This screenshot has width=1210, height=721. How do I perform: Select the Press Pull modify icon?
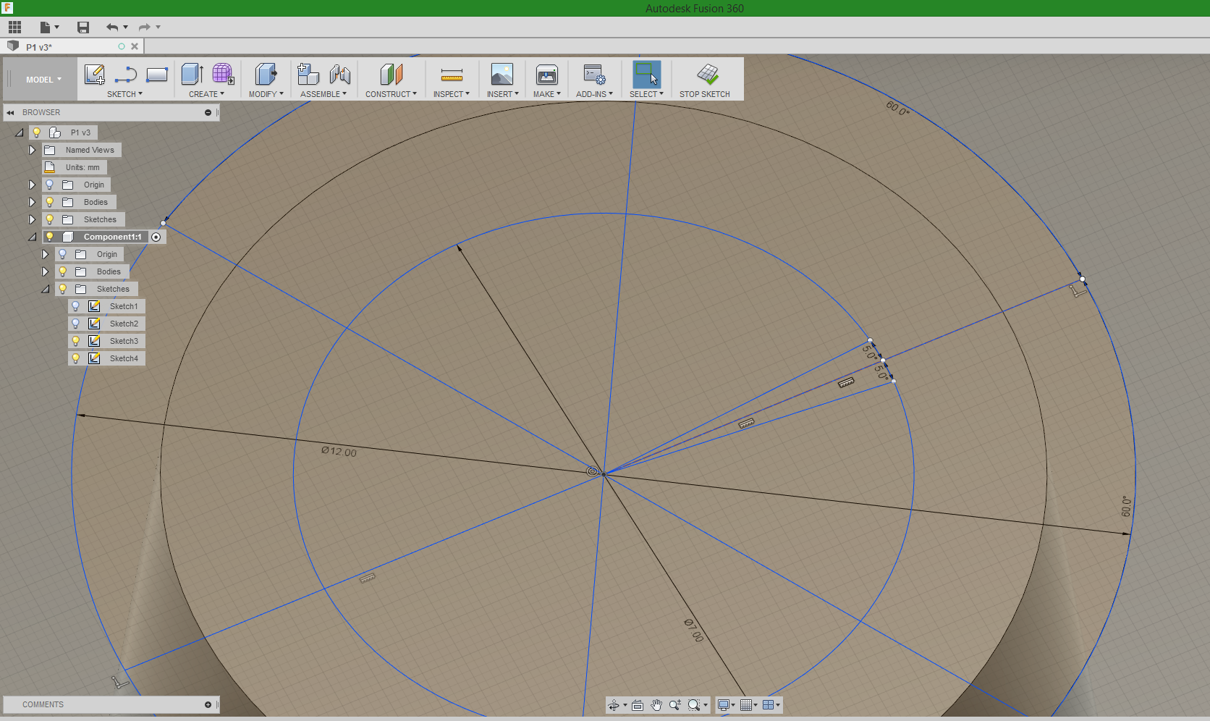[x=266, y=74]
